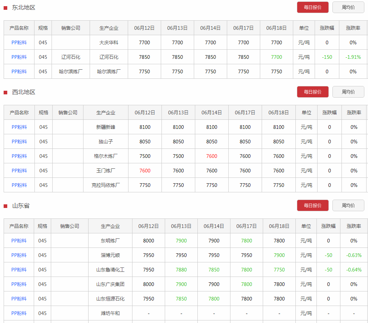Open PP粉料 link in 玉门炼厂 row
The height and width of the screenshot is (323, 368).
click(x=19, y=171)
